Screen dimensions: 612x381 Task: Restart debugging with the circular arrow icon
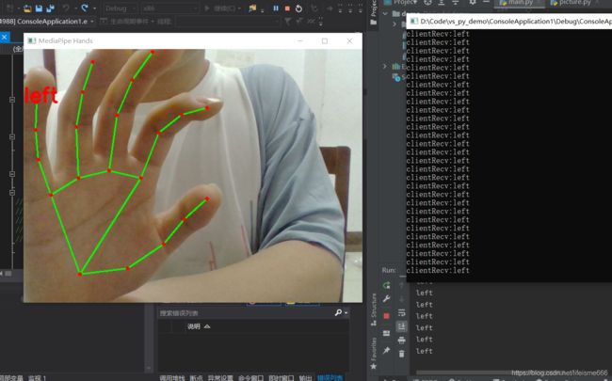(298, 8)
